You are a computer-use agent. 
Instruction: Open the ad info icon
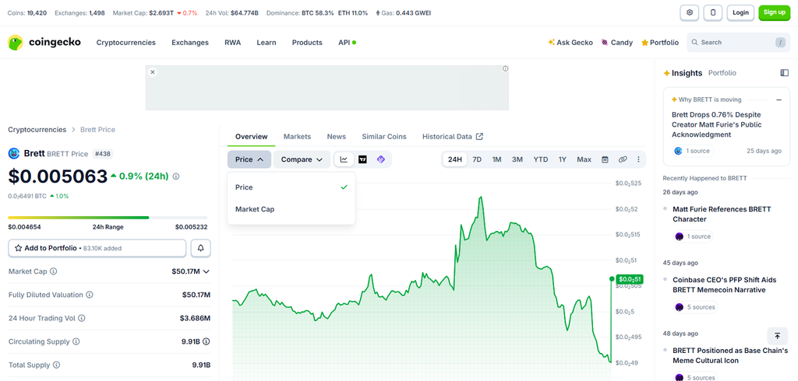[505, 68]
